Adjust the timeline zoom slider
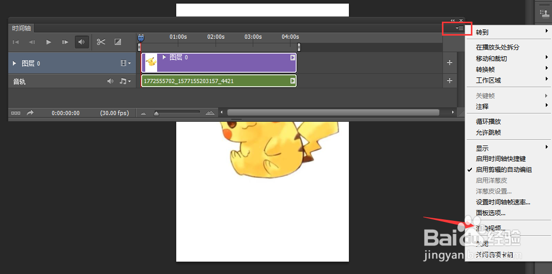The image size is (552, 274). [x=156, y=113]
